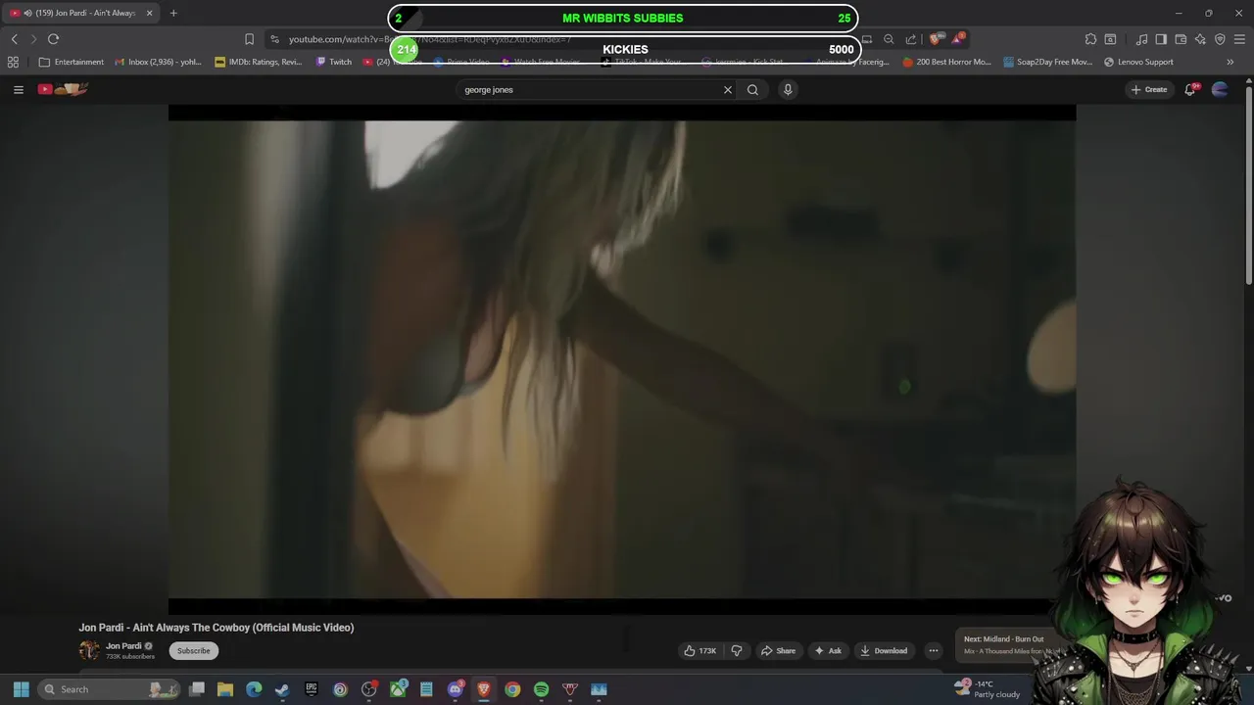Open site settings icon in address bar
The height and width of the screenshot is (705, 1254).
point(274,39)
